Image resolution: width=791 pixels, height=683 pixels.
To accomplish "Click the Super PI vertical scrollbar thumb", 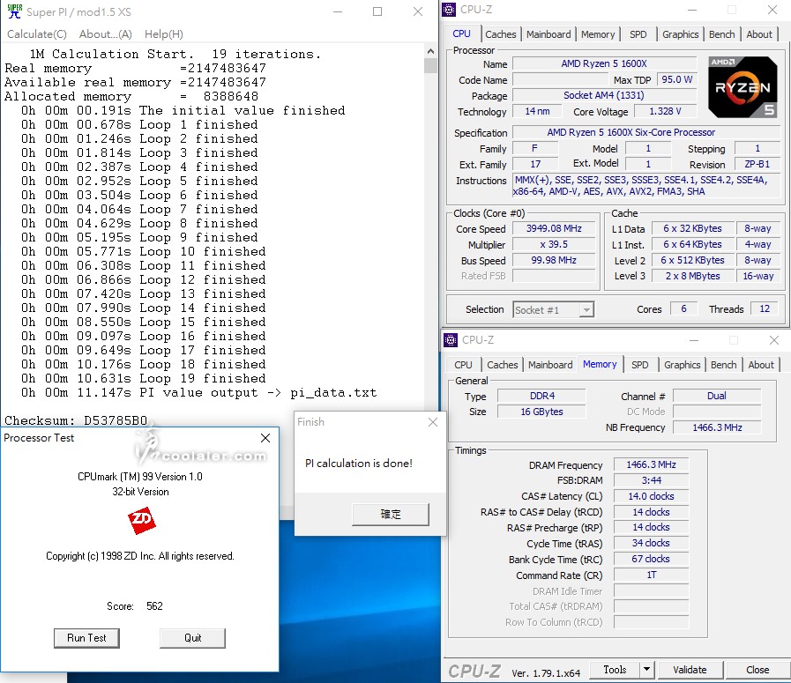I will 430,65.
